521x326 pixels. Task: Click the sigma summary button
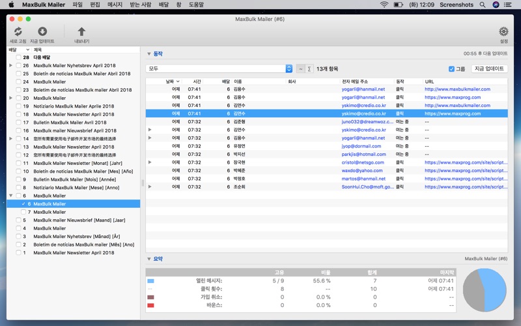click(309, 69)
